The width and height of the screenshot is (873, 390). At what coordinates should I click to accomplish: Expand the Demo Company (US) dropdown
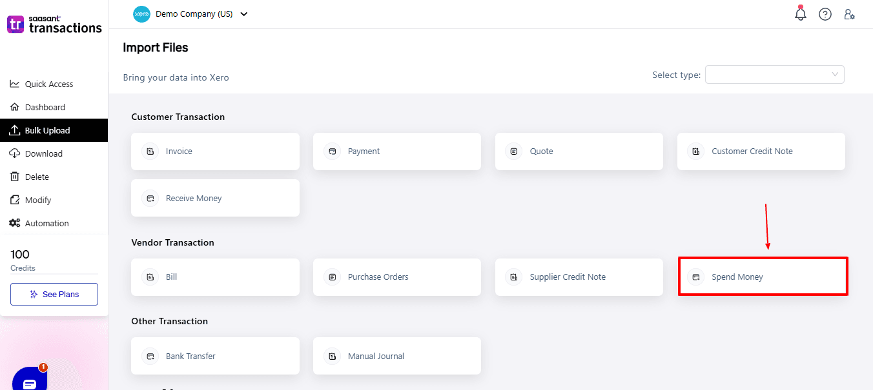point(244,14)
